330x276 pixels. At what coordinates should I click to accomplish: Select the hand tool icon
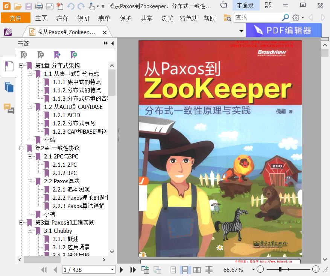point(92,6)
